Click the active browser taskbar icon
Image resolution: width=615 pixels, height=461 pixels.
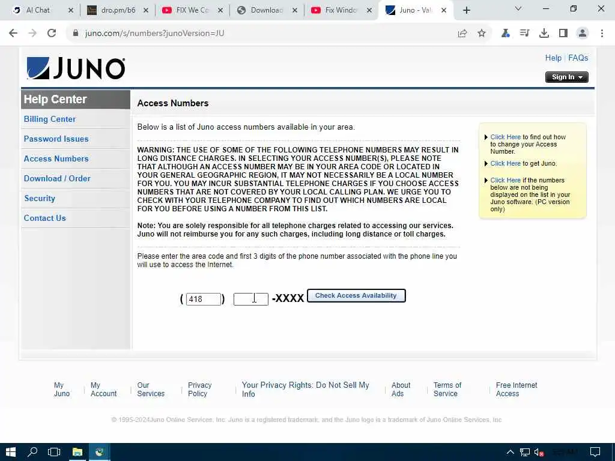pyautogui.click(x=100, y=452)
